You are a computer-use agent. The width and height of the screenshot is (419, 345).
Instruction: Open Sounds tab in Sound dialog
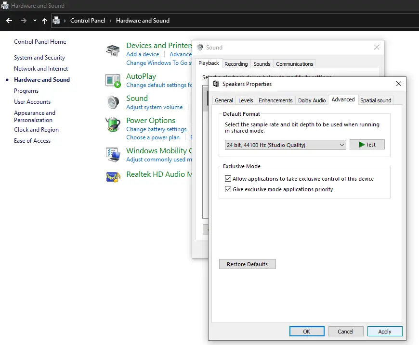262,64
